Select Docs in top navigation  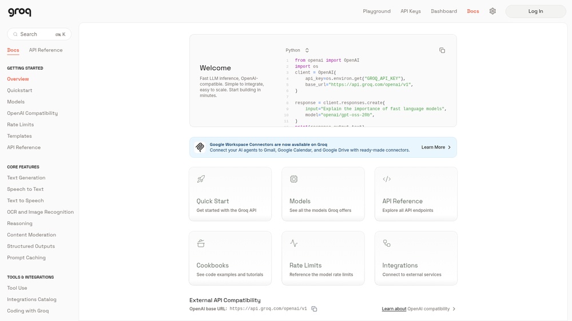coord(473,11)
